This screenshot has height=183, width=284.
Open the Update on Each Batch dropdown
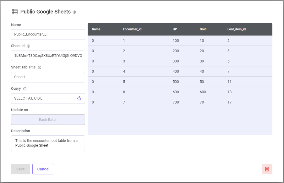tap(48, 120)
